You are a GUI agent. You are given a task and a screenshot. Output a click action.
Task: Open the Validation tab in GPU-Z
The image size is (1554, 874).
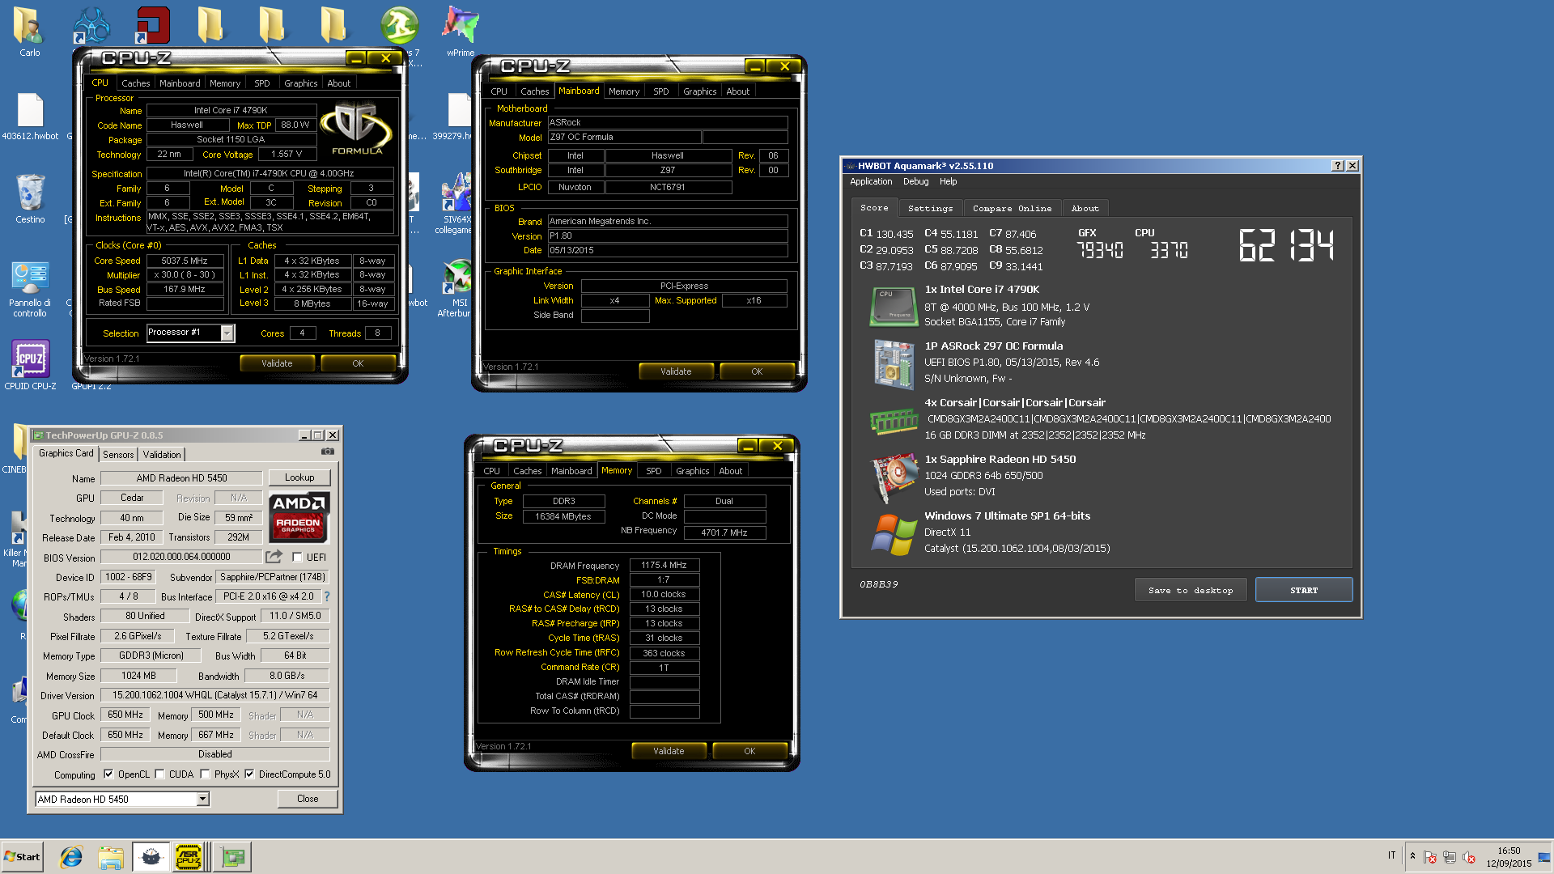(x=162, y=455)
